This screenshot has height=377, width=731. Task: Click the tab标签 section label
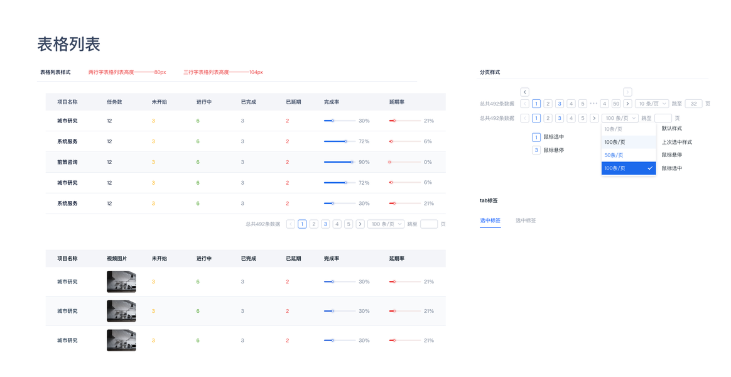click(489, 200)
